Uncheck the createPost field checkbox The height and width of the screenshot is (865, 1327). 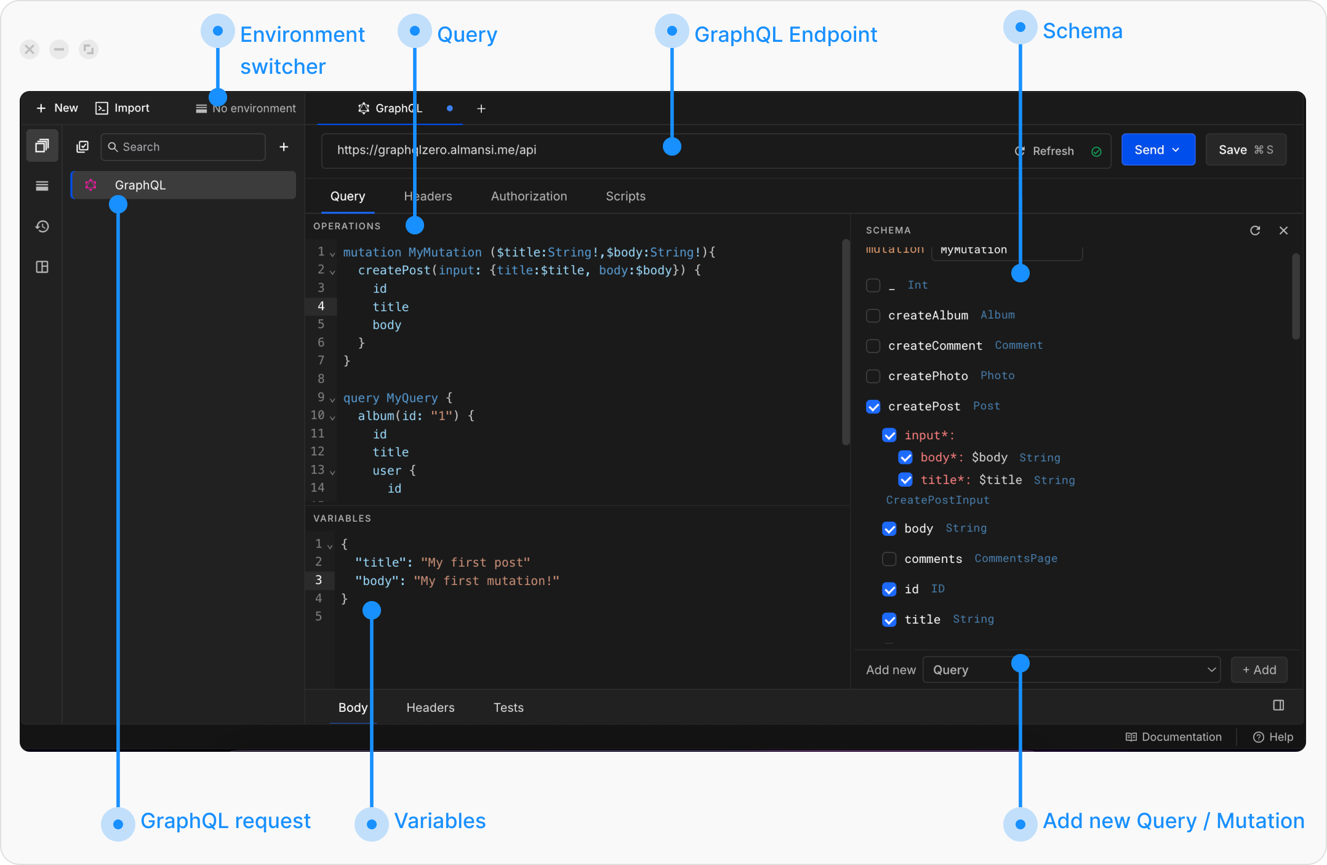(x=873, y=407)
